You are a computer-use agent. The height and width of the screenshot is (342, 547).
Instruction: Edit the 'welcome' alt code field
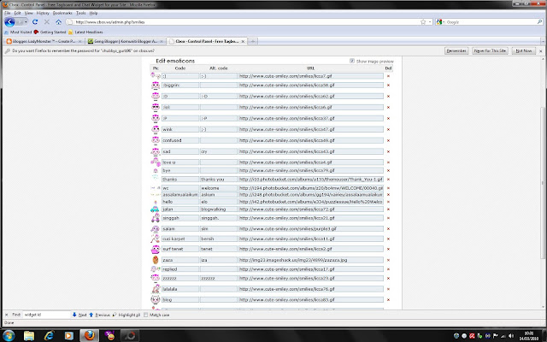[219, 188]
